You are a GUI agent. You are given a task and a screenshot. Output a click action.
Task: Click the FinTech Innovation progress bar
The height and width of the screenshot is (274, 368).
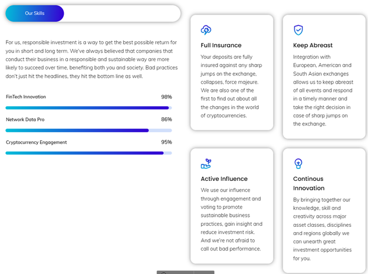point(88,108)
